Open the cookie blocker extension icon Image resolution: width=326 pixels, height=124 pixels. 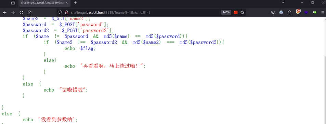coord(298,12)
